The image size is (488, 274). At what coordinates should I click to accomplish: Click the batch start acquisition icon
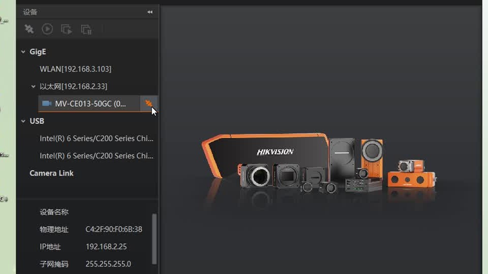tap(67, 29)
